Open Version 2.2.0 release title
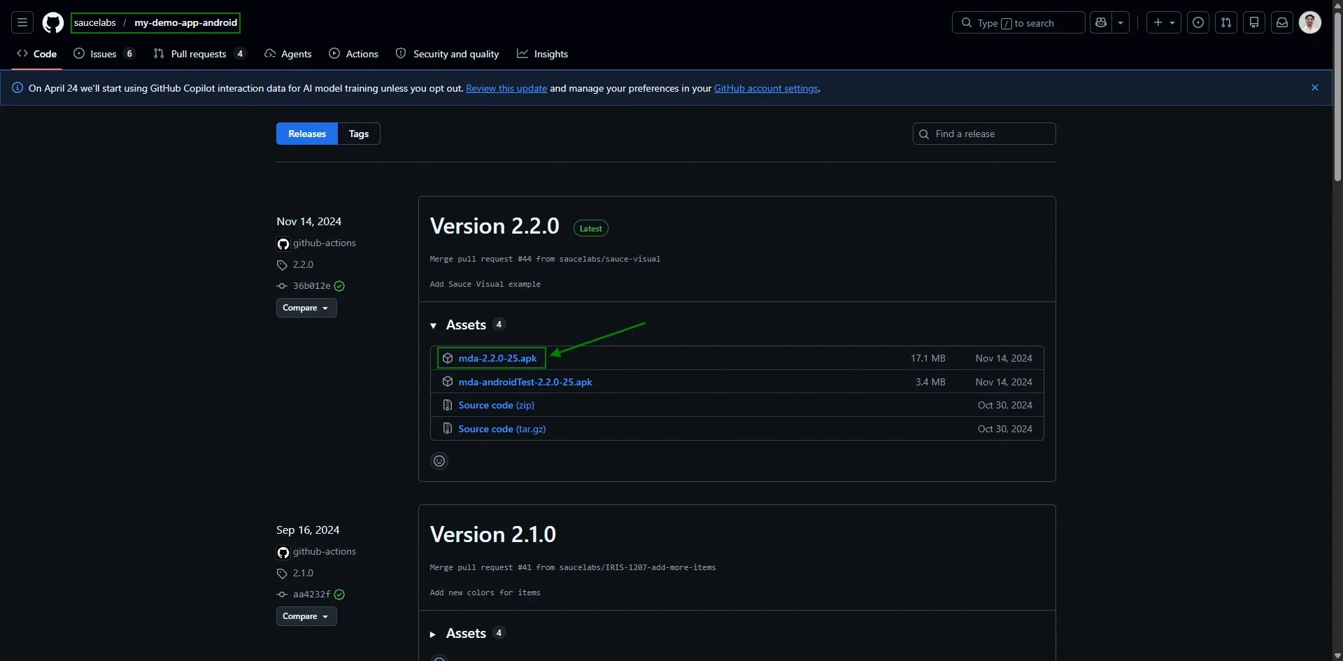1343x661 pixels. point(495,226)
